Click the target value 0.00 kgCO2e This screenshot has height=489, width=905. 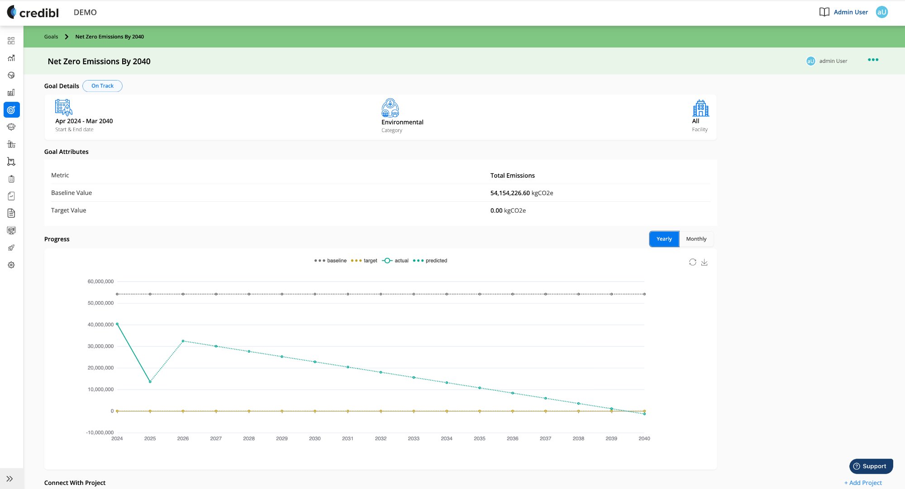point(508,210)
